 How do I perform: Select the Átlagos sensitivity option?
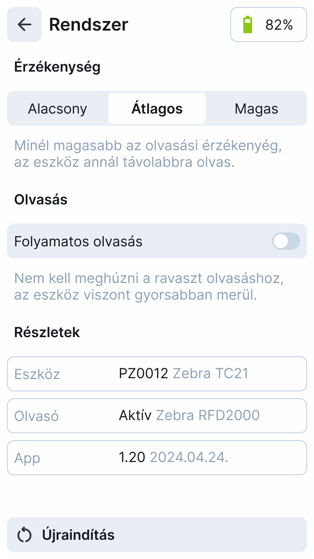[x=157, y=108]
